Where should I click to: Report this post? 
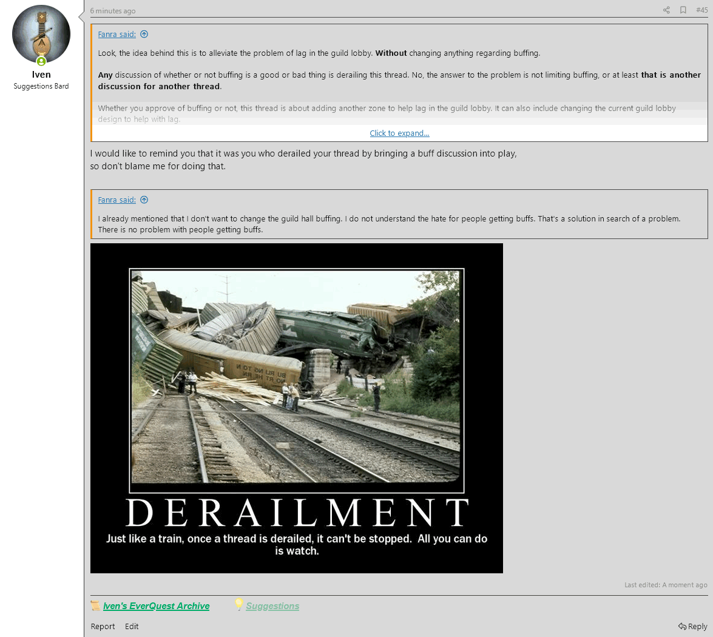[x=103, y=627]
